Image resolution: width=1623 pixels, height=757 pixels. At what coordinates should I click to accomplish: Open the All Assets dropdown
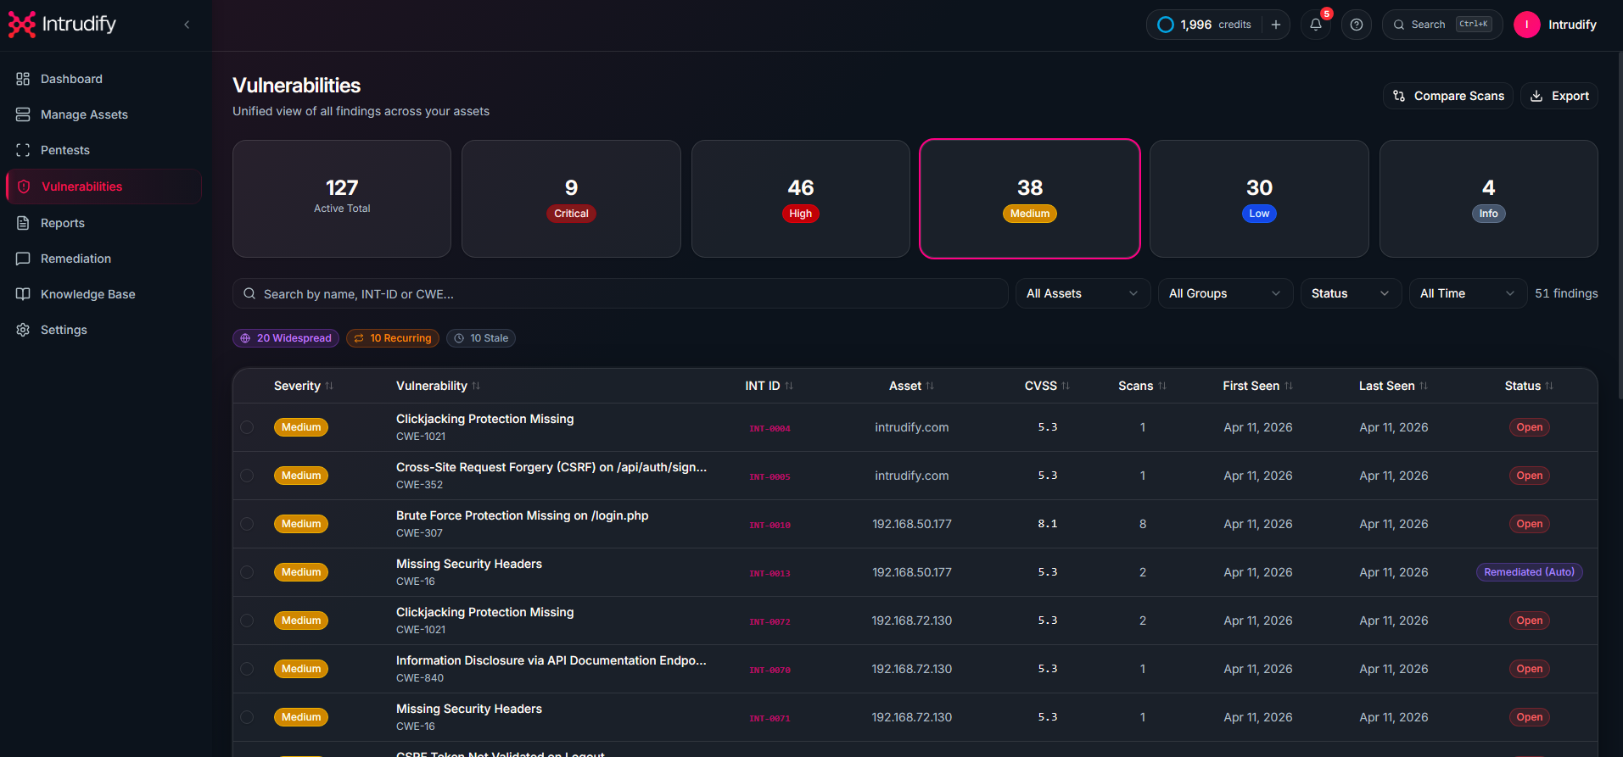[x=1083, y=293]
